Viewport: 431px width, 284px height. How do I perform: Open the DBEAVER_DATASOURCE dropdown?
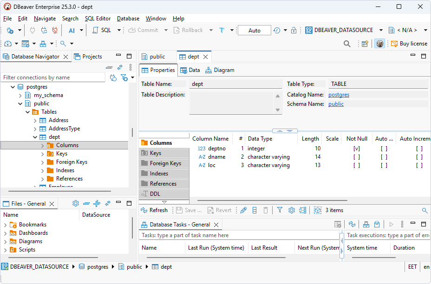(x=381, y=30)
